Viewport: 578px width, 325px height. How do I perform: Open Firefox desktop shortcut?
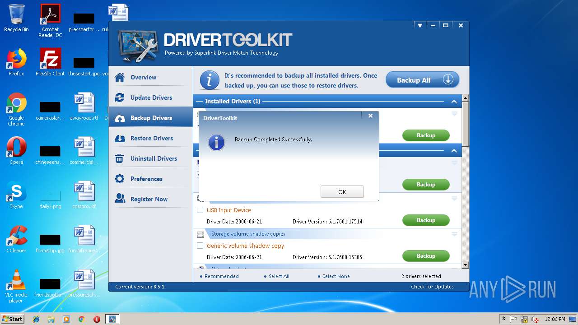pos(16,62)
